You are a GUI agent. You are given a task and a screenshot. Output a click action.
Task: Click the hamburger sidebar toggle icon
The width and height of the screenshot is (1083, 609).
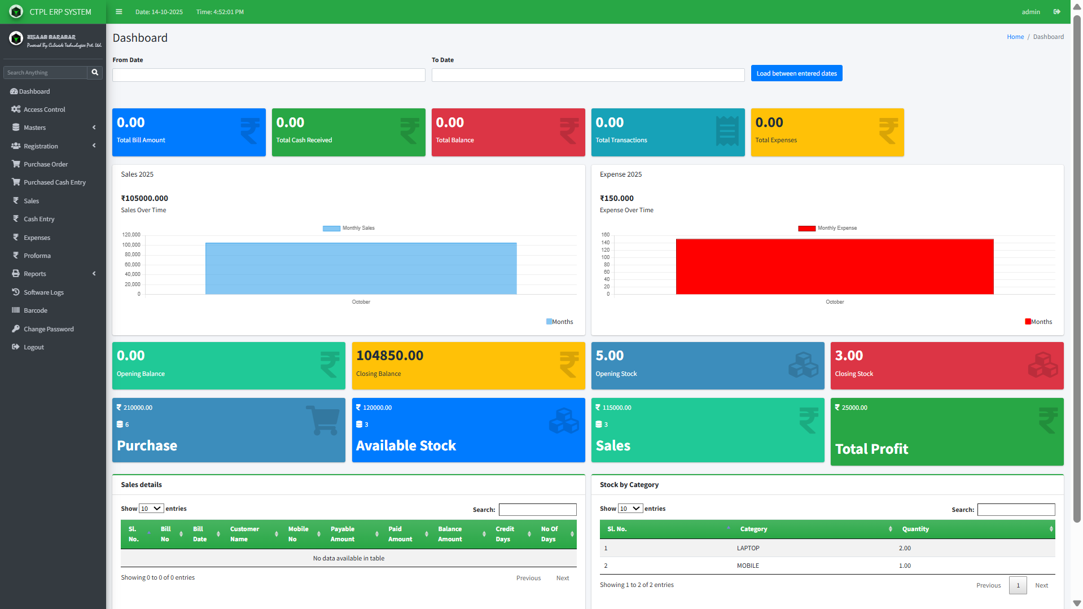(119, 12)
